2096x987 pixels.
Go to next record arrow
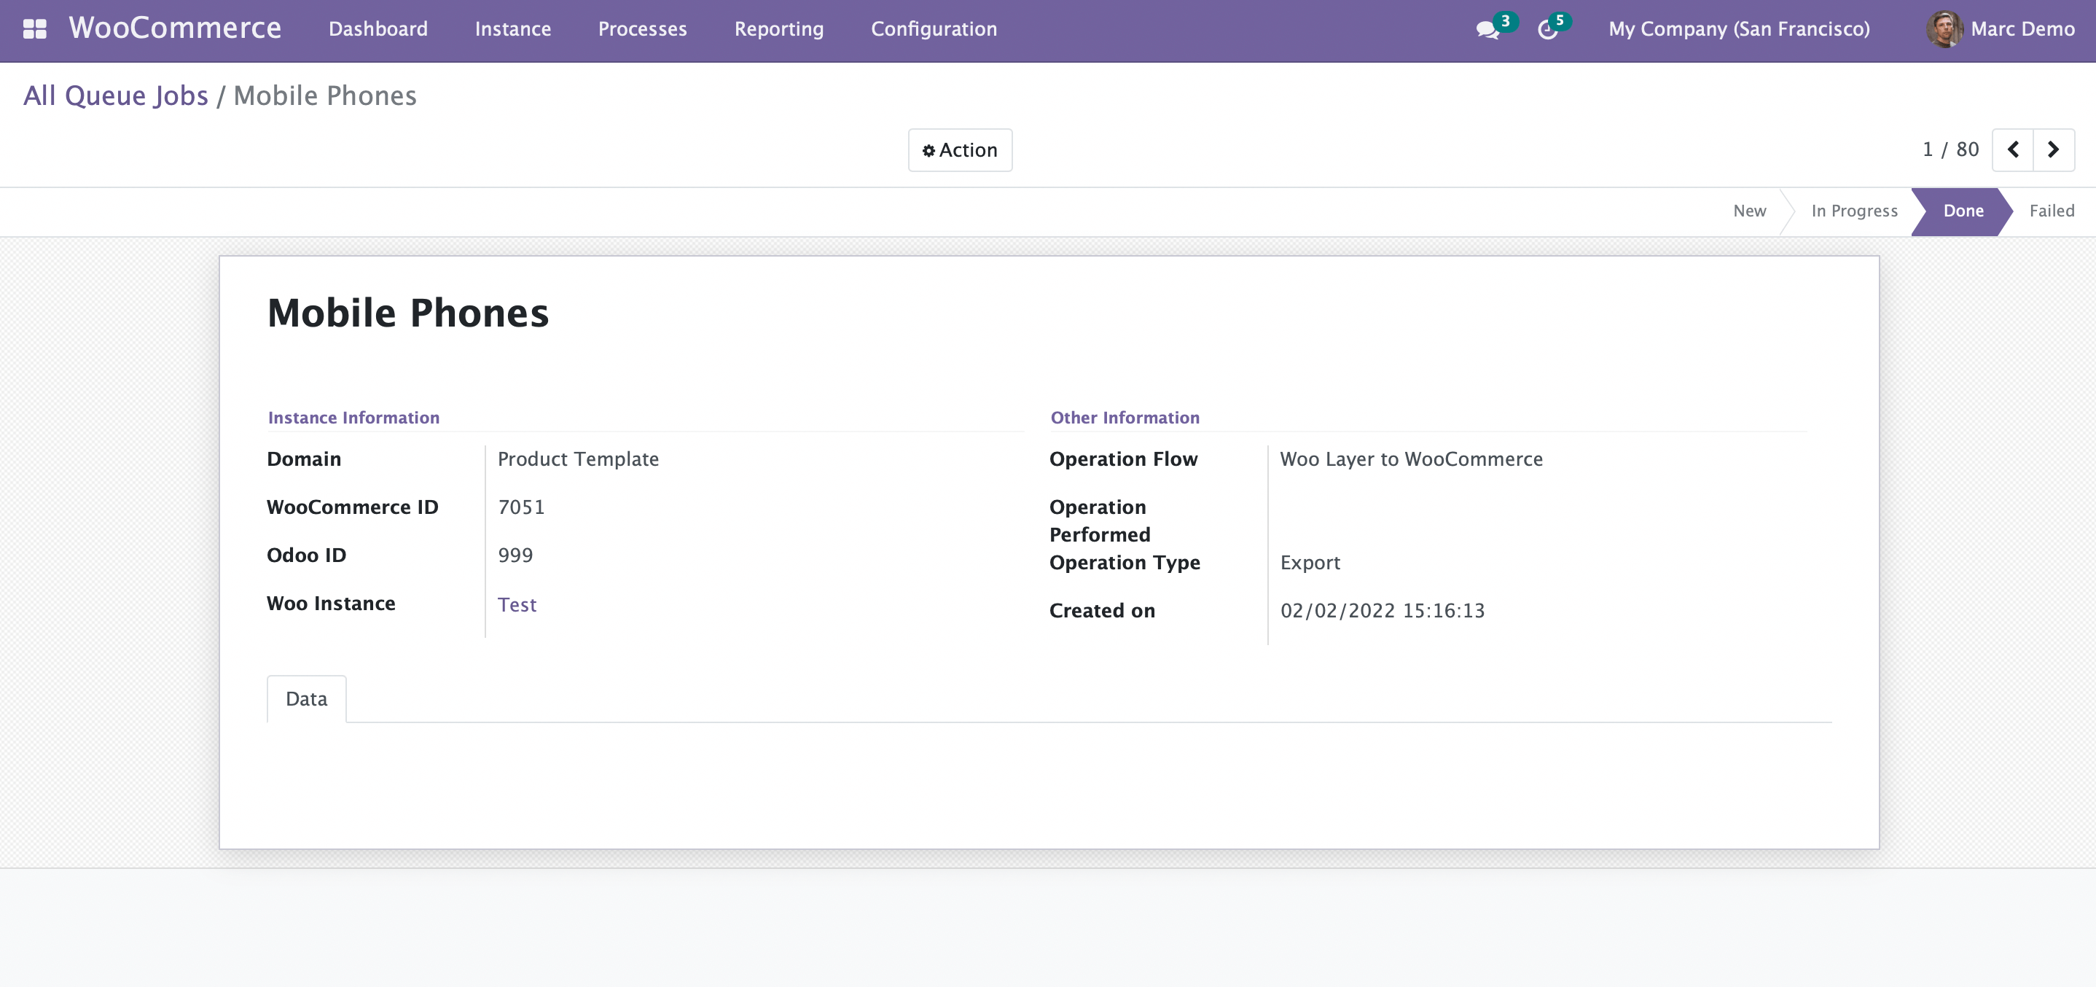pyautogui.click(x=2054, y=149)
